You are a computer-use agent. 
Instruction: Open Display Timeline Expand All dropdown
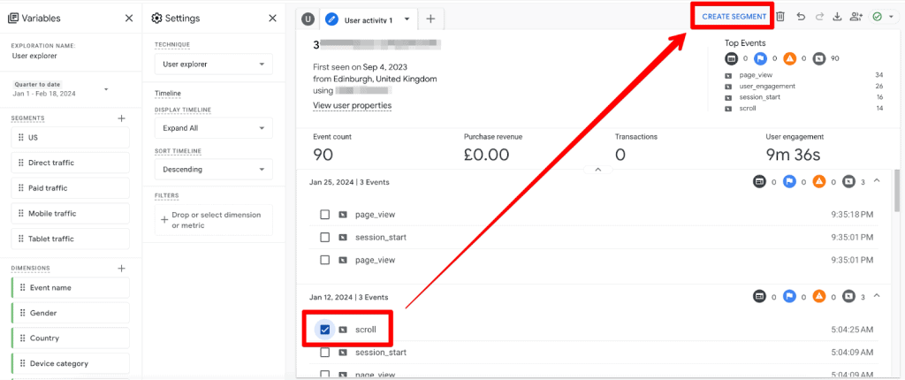[214, 128]
